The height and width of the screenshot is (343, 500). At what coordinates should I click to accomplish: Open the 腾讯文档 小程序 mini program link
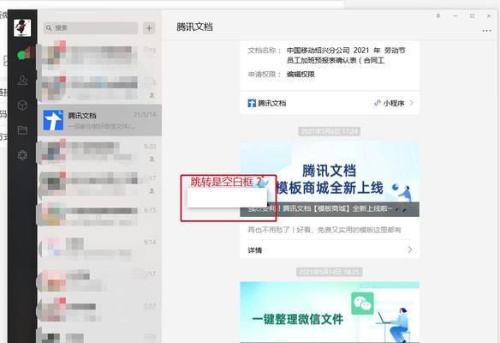330,103
